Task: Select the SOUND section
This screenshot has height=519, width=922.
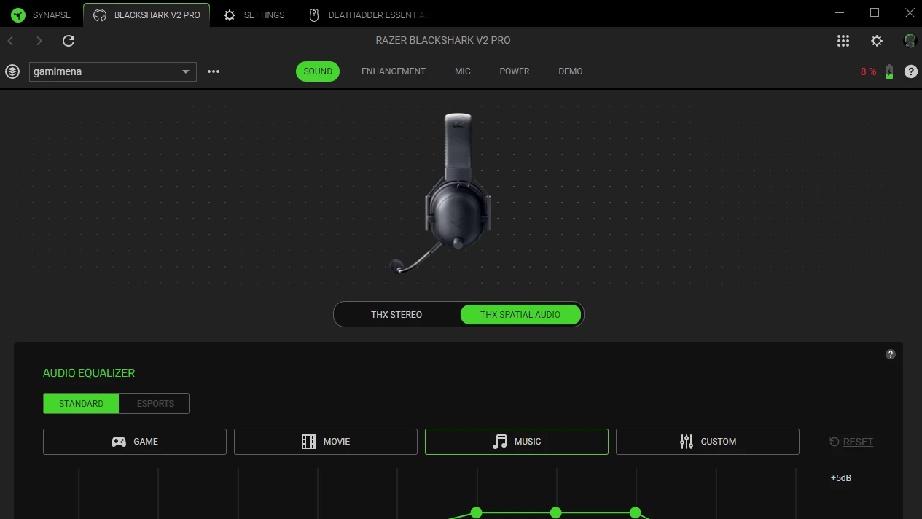Action: pos(318,71)
